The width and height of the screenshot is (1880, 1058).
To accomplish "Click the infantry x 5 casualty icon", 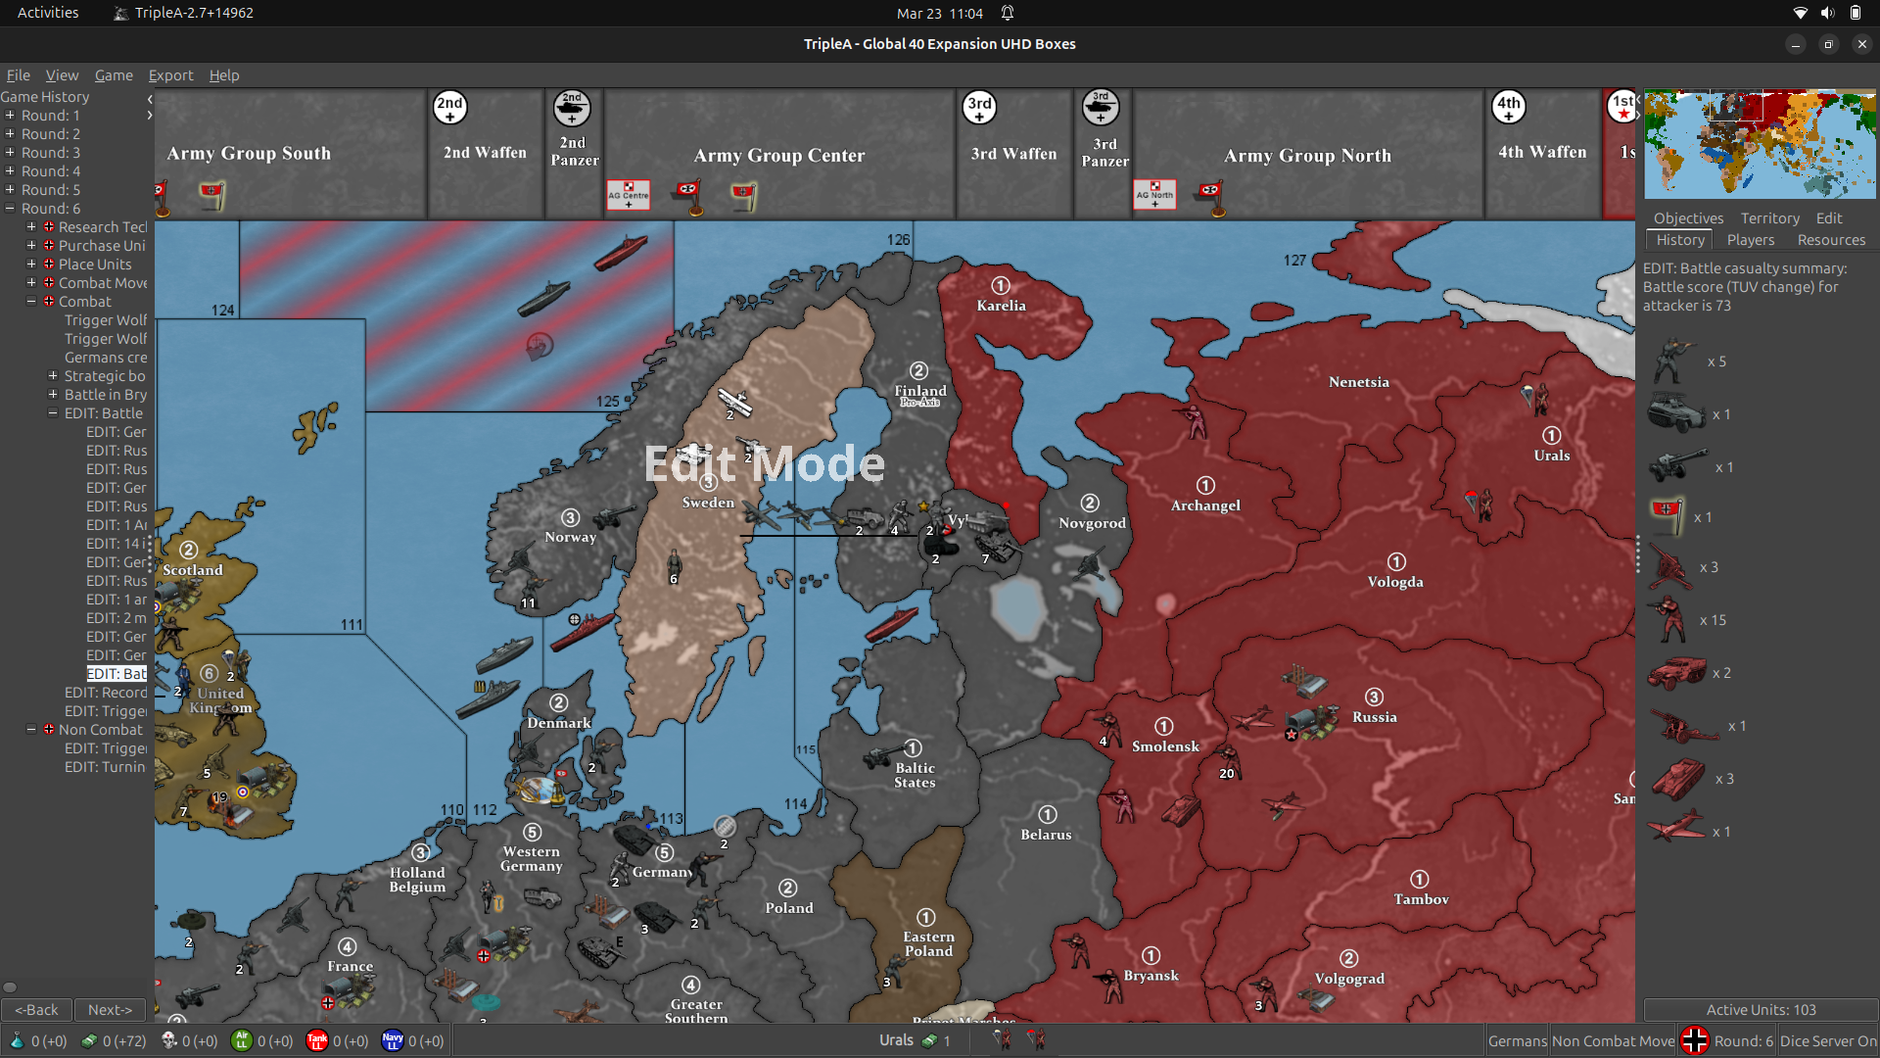I will pyautogui.click(x=1669, y=361).
